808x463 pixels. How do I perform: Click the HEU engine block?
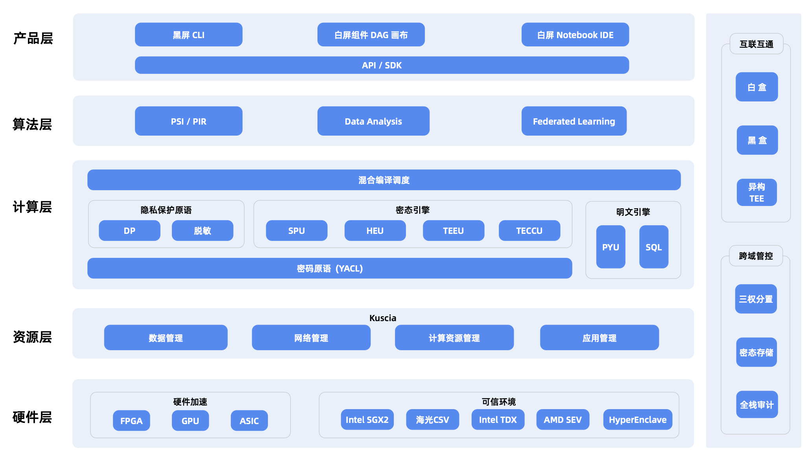[374, 231]
